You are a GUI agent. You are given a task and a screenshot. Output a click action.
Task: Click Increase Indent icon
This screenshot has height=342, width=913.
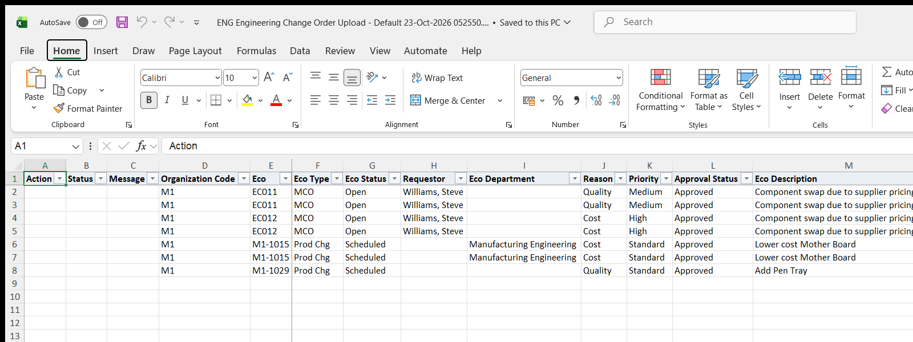coord(390,100)
